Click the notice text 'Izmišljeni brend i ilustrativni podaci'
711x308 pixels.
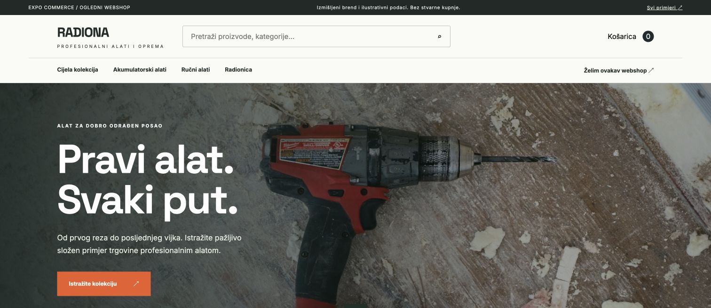362,8
